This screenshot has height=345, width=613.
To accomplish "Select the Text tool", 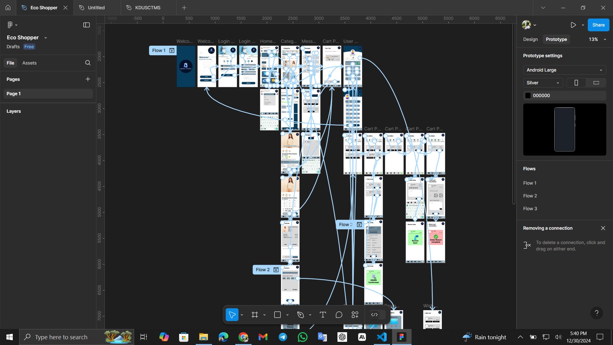I will 323,315.
